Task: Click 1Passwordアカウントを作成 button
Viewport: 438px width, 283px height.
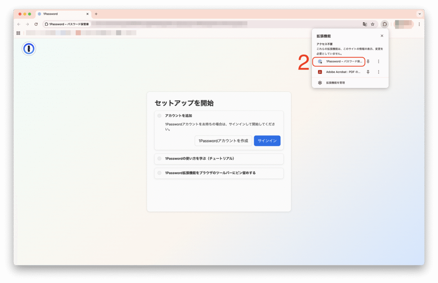Action: pyautogui.click(x=223, y=141)
